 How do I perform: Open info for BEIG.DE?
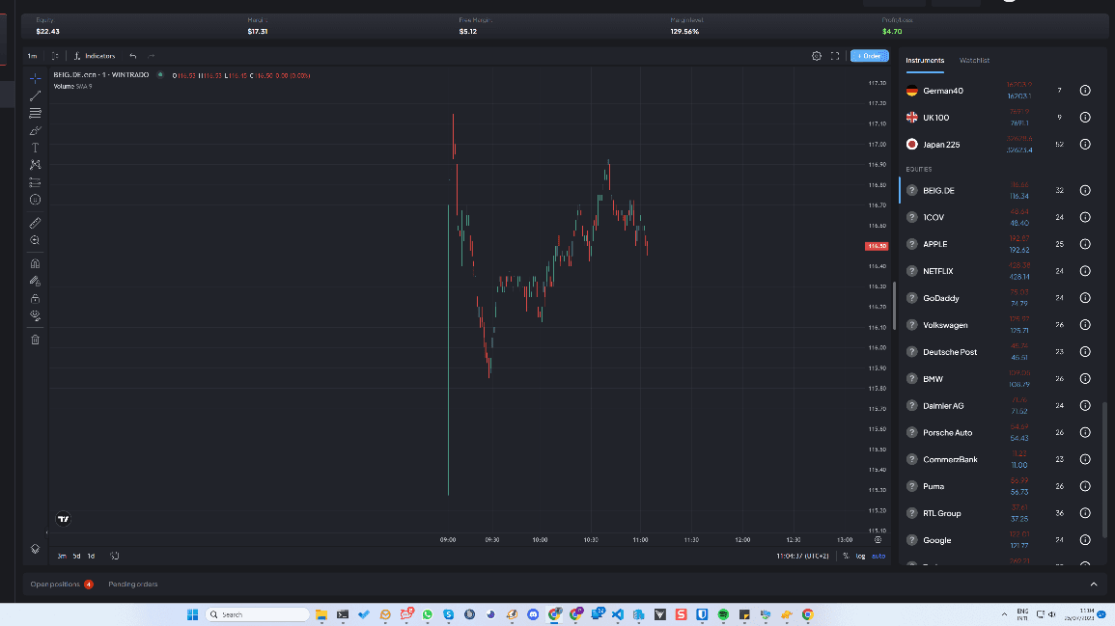[x=1085, y=190]
